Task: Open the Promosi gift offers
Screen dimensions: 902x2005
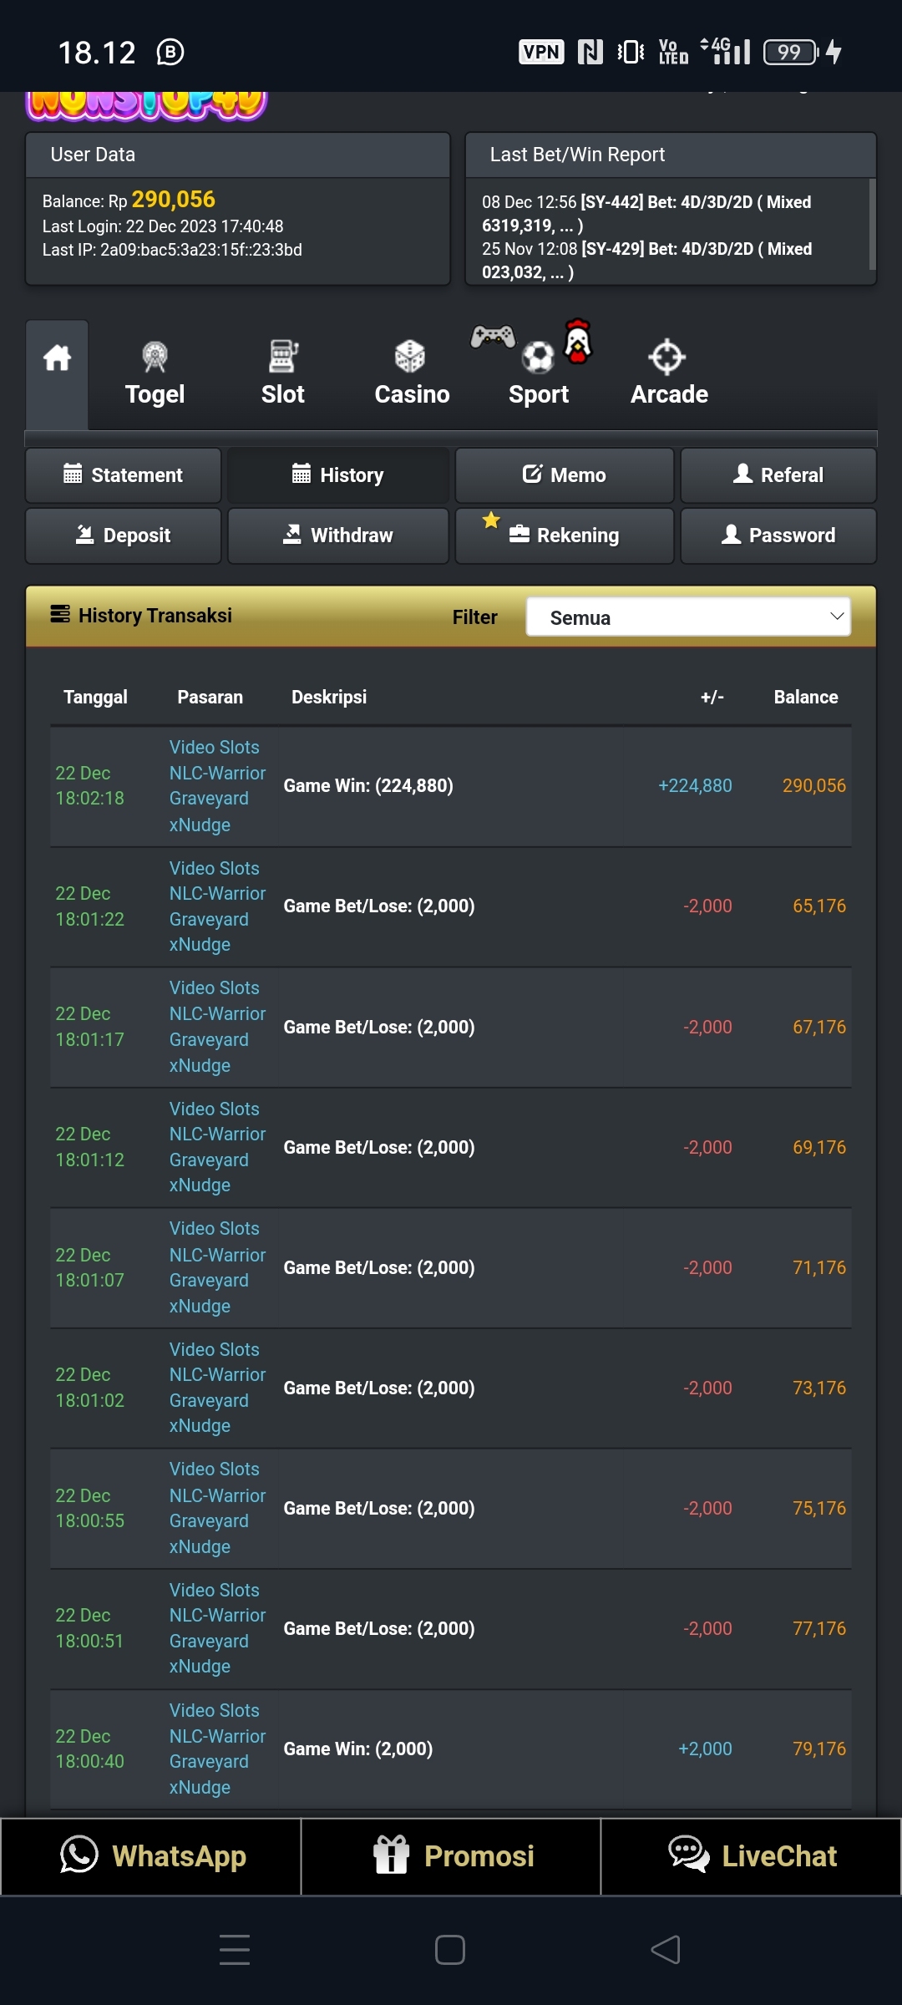Action: pos(451,1856)
